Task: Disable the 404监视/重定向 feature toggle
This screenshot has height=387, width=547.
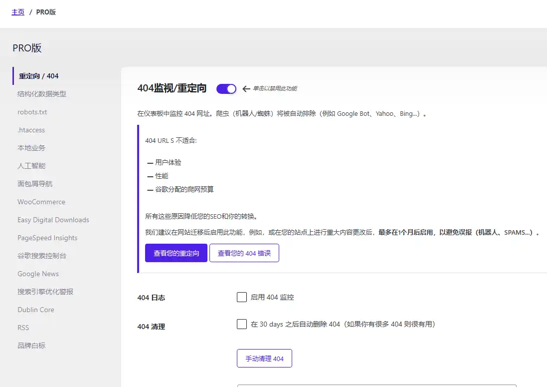Action: (x=226, y=88)
